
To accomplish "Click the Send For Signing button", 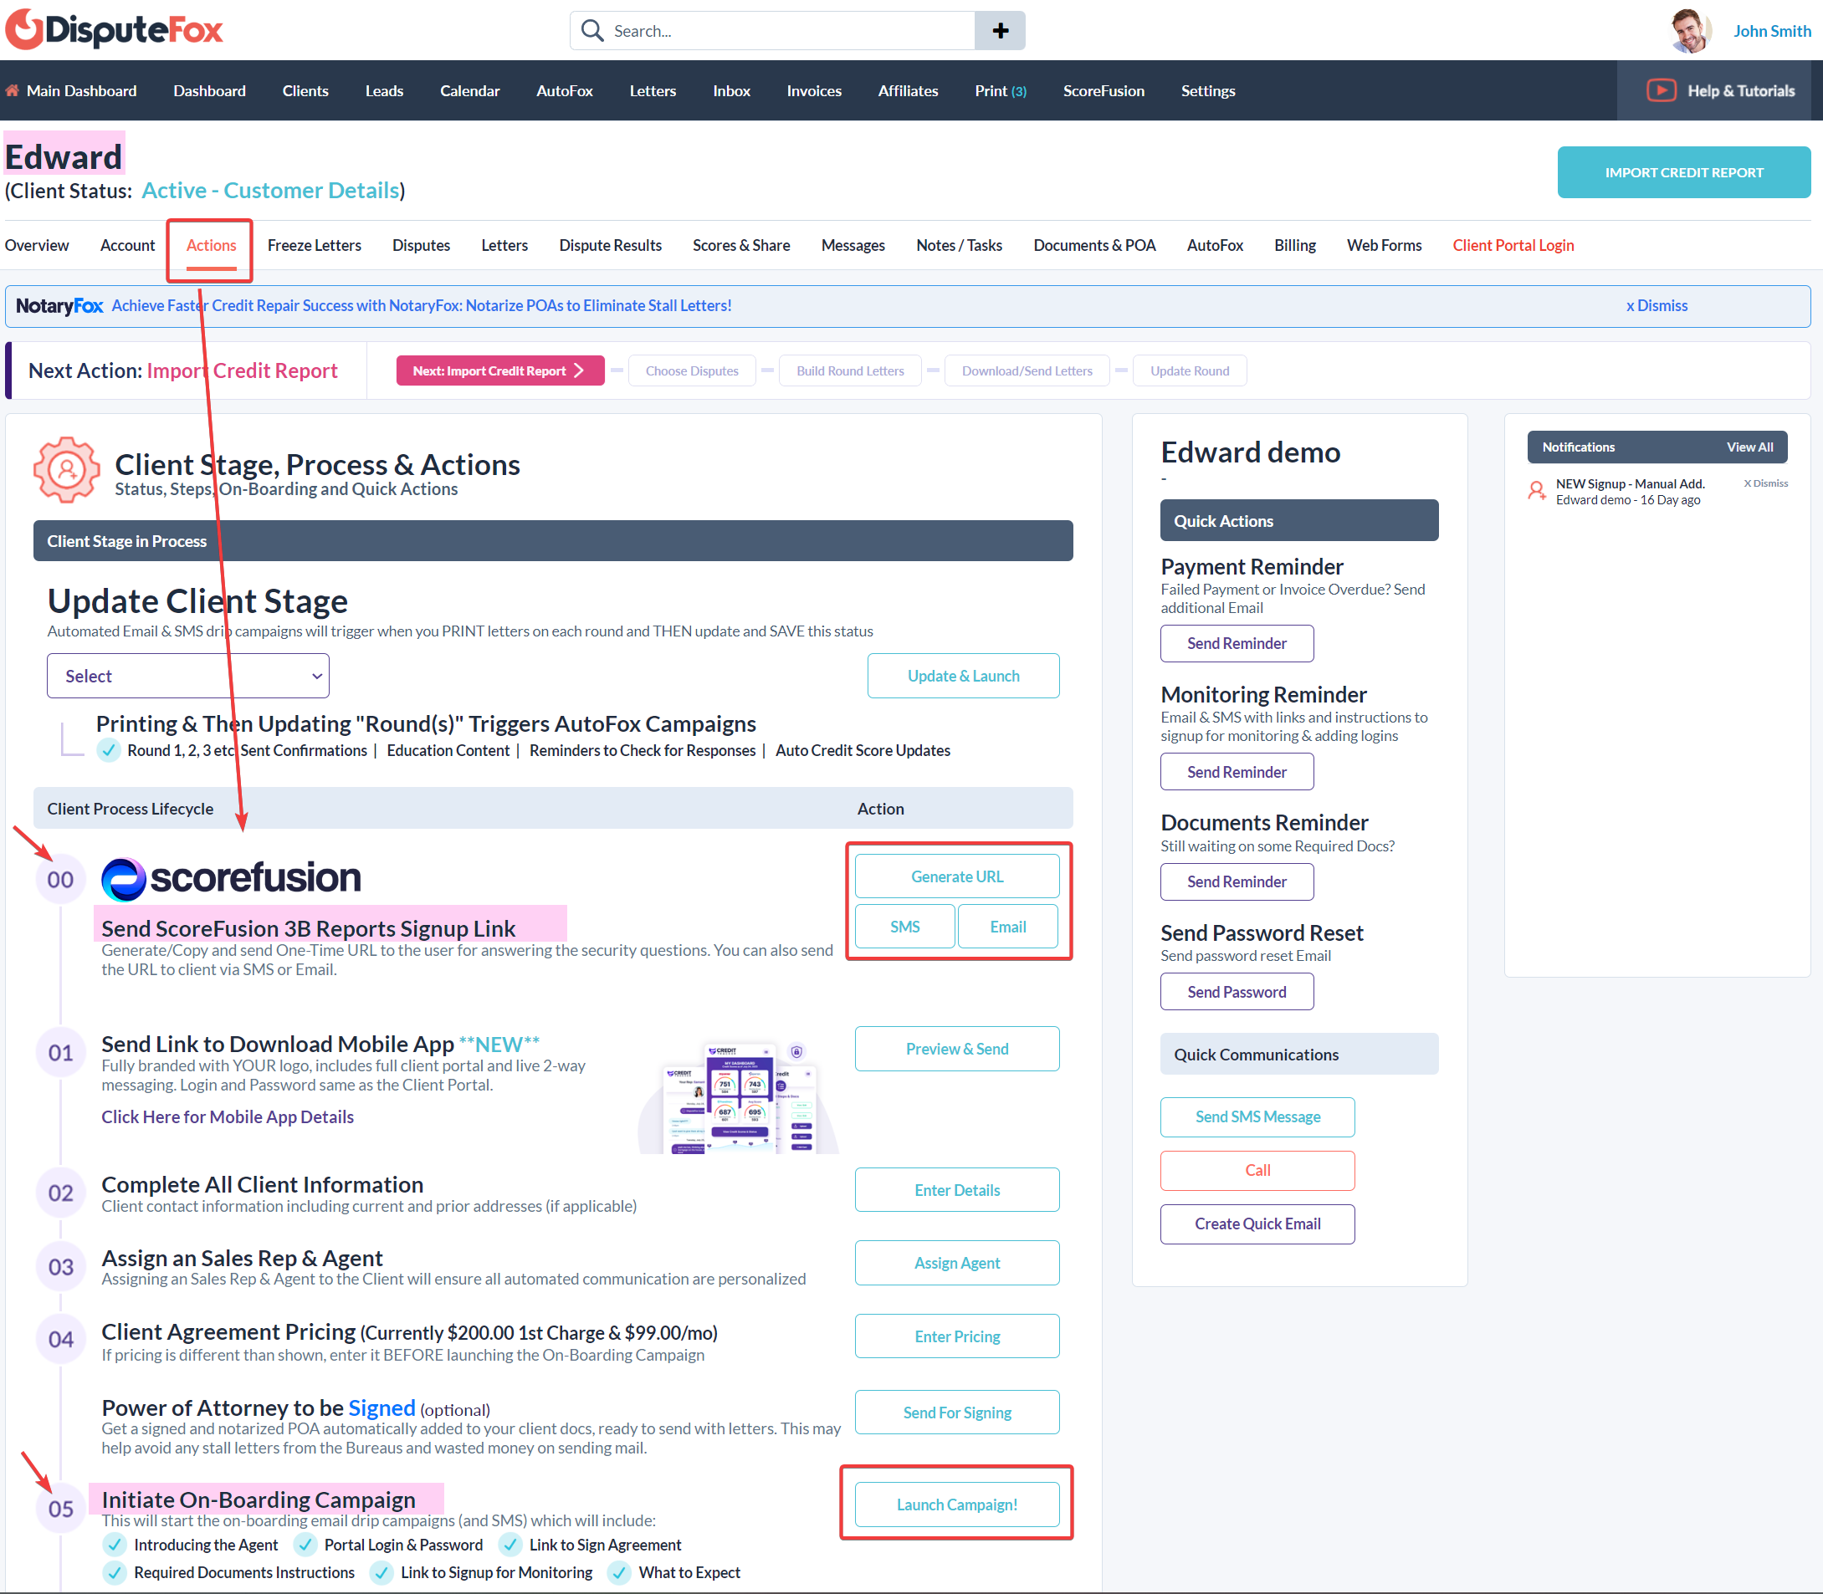I will coord(956,1413).
